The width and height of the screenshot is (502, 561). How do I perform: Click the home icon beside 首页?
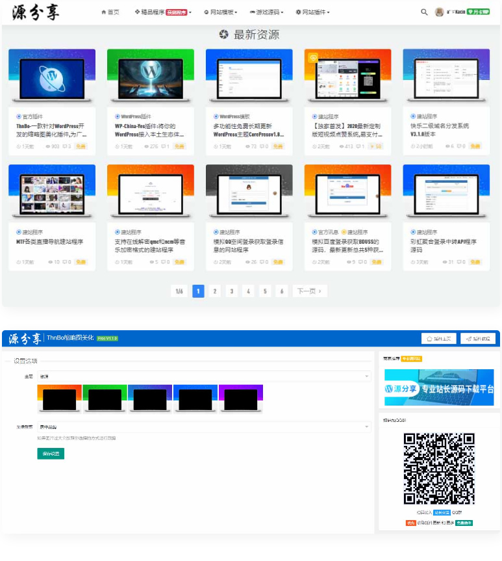click(104, 12)
